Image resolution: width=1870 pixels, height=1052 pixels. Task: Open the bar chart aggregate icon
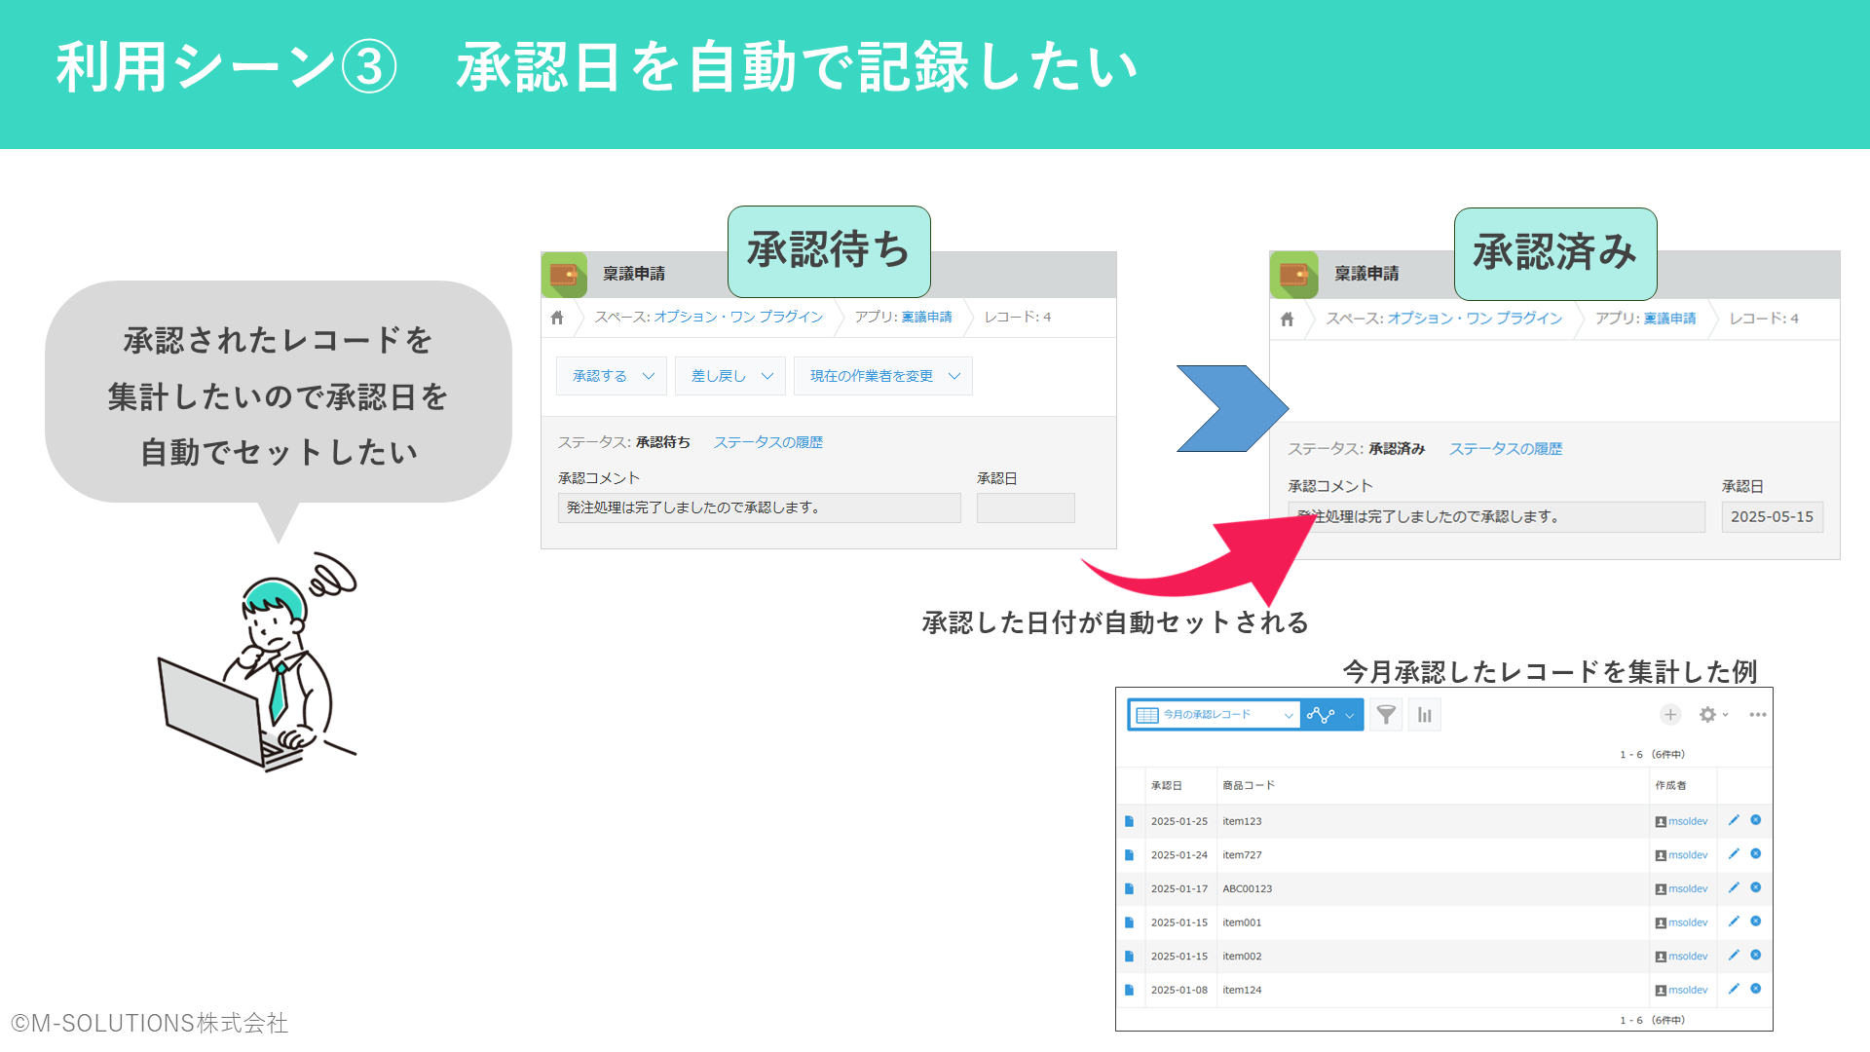[1425, 715]
